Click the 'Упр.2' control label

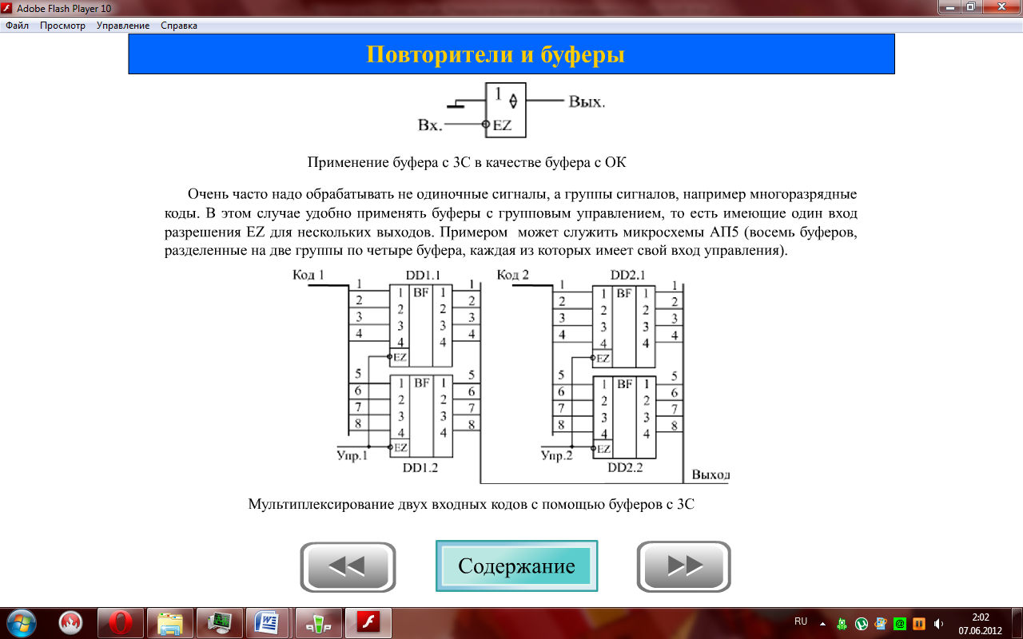tap(557, 457)
